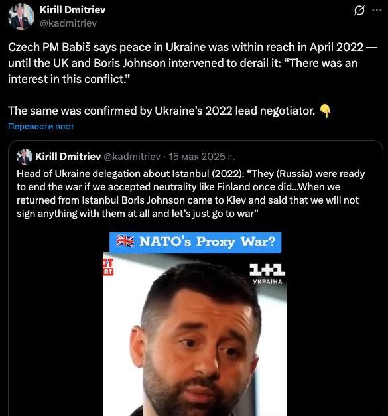388x416 pixels.
Task: Open the Kirill Dmitriev display name
Action: click(x=73, y=10)
